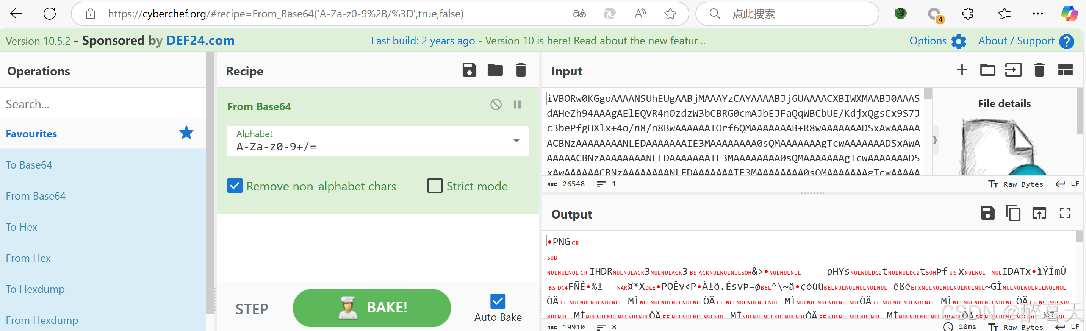Disable the From Base64 operation
Screen dimensions: 1086x331
pyautogui.click(x=496, y=105)
